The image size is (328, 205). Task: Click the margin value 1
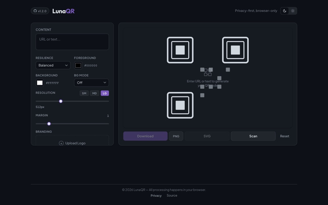[x=108, y=116]
